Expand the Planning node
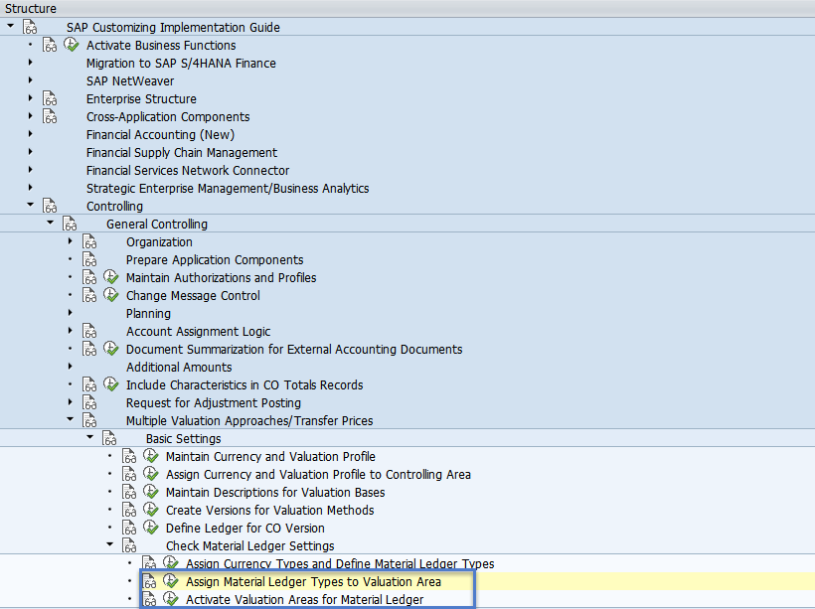 click(71, 312)
